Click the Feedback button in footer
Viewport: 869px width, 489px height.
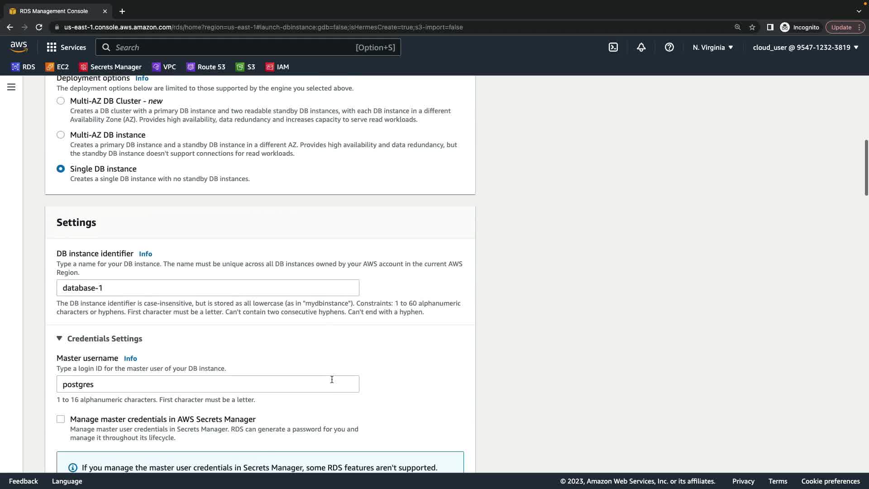pyautogui.click(x=24, y=481)
